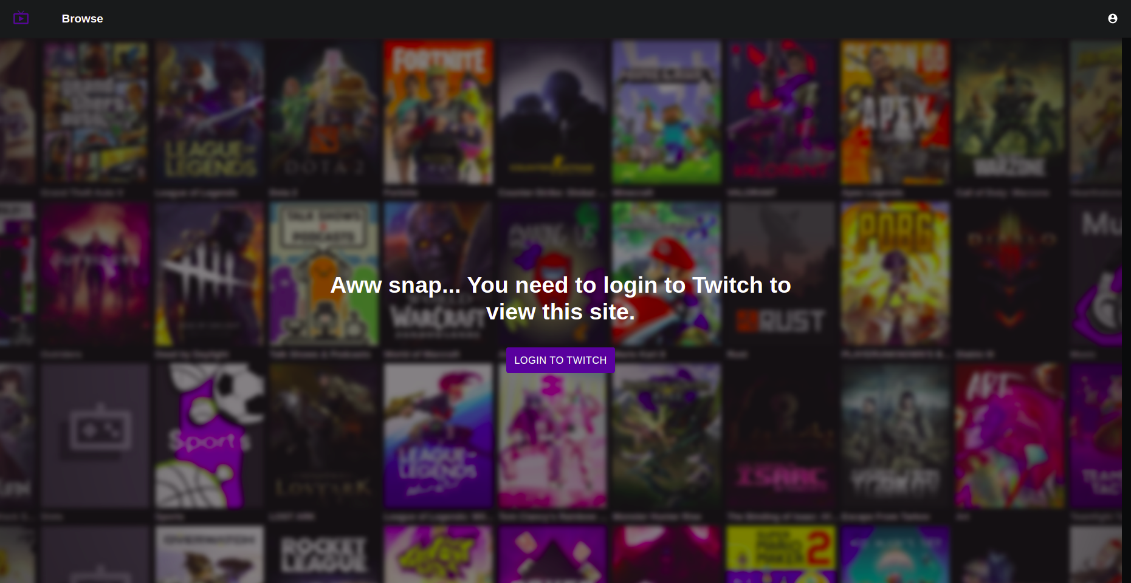
Task: Select the Minecraft game thumbnail
Action: pyautogui.click(x=666, y=112)
